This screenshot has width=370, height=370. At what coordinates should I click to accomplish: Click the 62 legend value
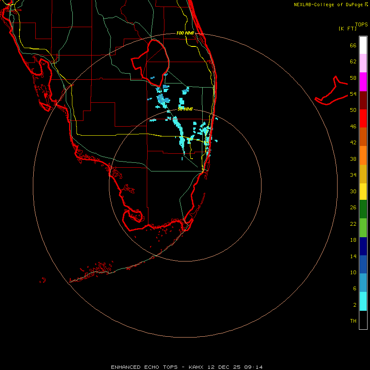353,61
